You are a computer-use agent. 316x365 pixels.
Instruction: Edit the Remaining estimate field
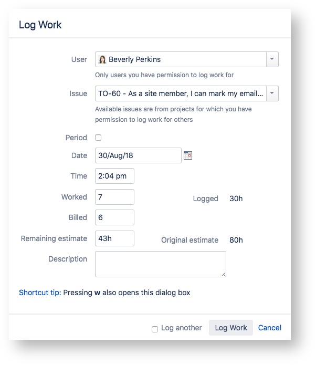(114, 238)
